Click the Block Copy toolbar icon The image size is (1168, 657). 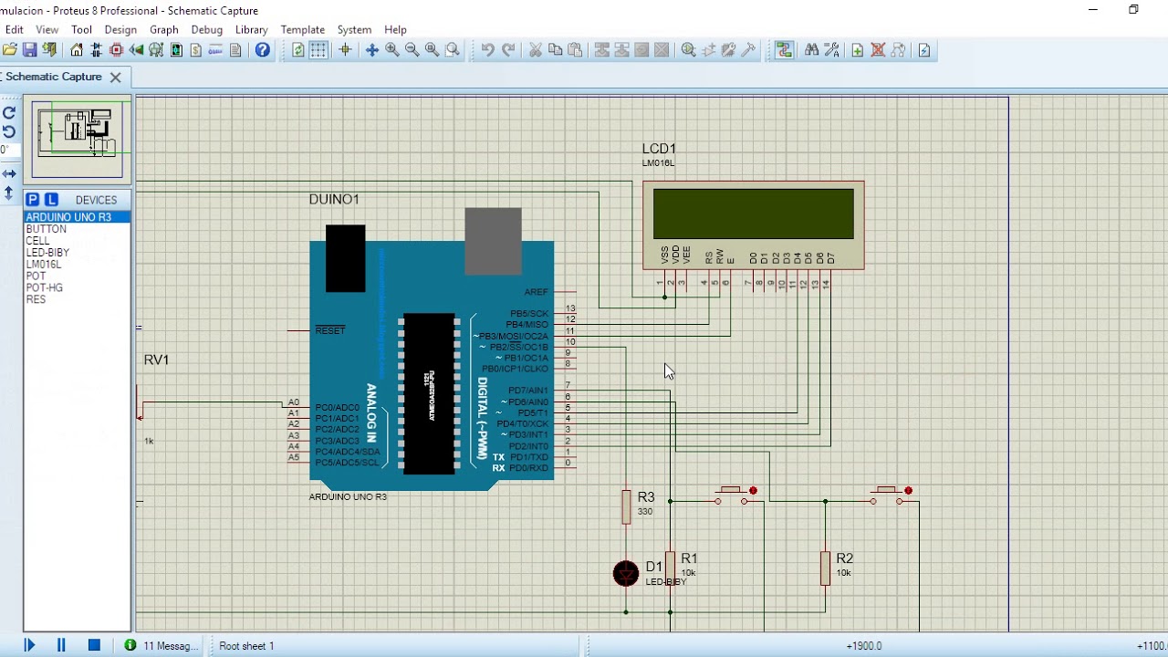click(x=602, y=50)
